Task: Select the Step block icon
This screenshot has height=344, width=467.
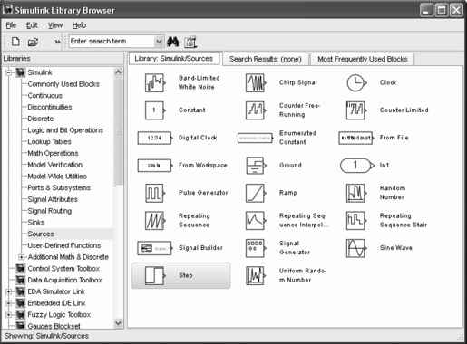Action: point(155,275)
